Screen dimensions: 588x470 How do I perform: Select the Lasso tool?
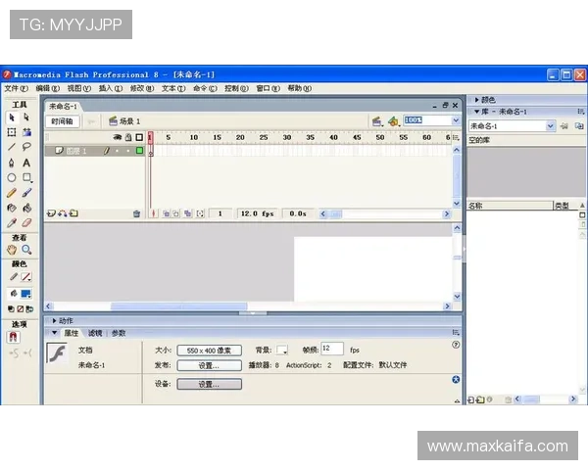(26, 147)
